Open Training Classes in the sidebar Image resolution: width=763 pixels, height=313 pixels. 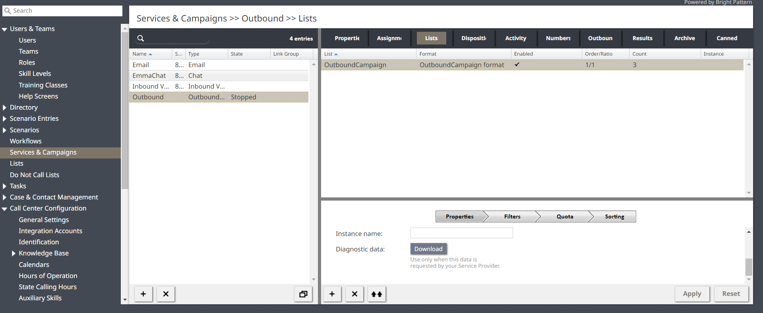click(x=43, y=85)
